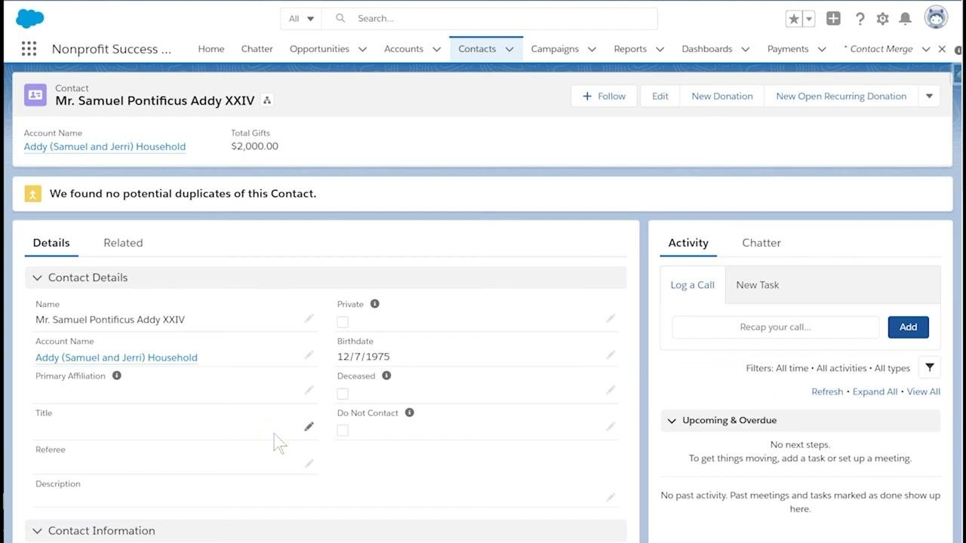
Task: Open the user profile avatar
Action: pos(937,18)
